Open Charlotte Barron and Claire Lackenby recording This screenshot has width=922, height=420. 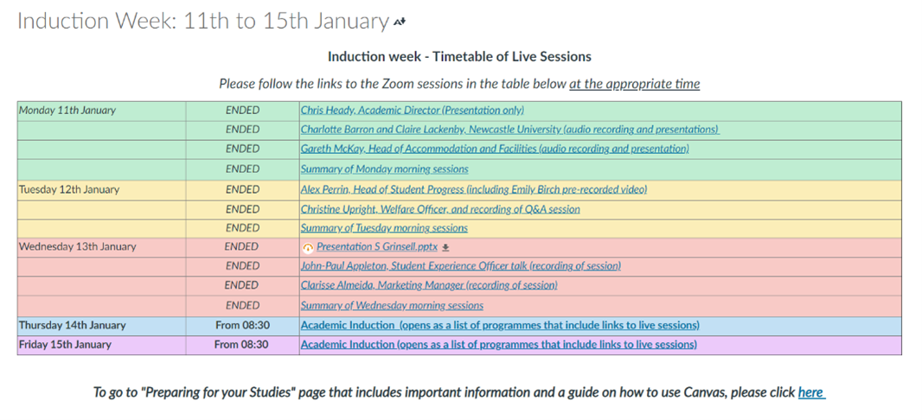point(509,130)
